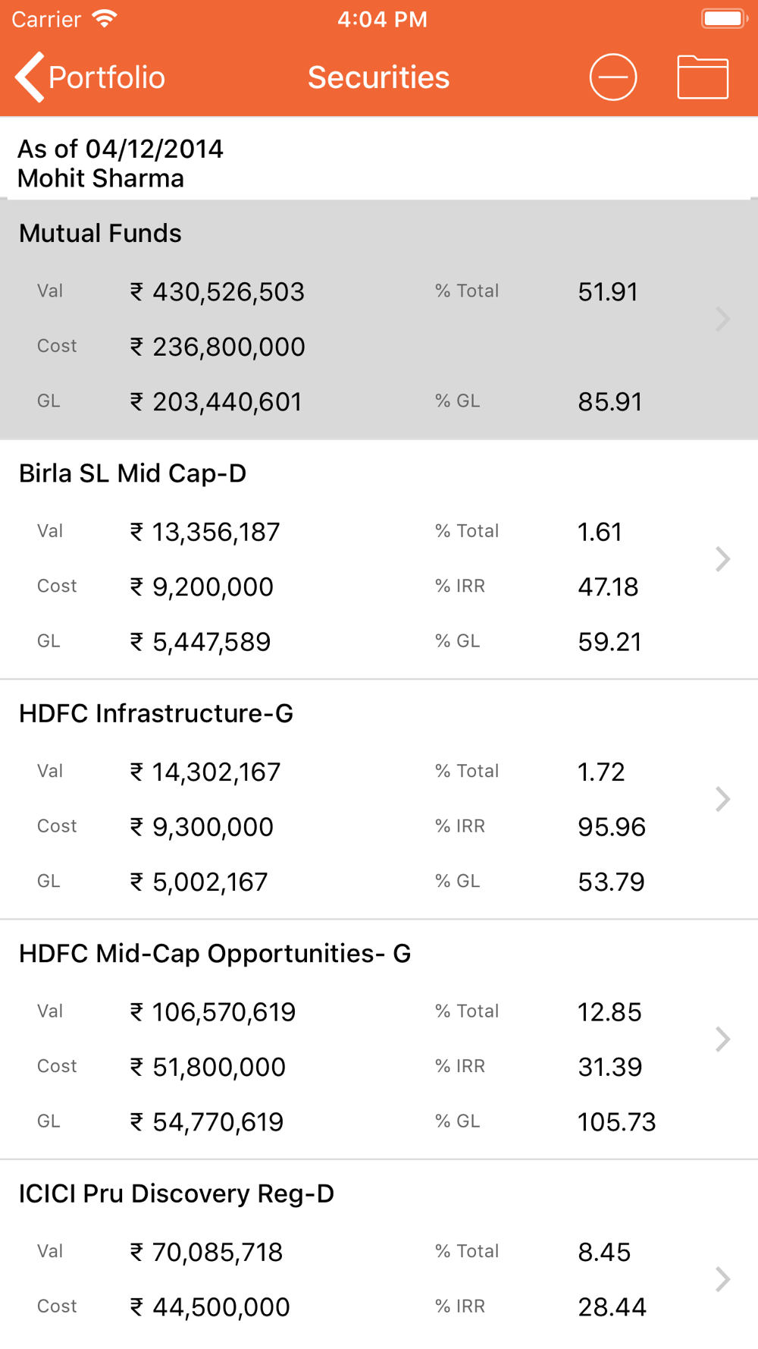Tap the circled minus icon
This screenshot has width=758, height=1349.
612,77
